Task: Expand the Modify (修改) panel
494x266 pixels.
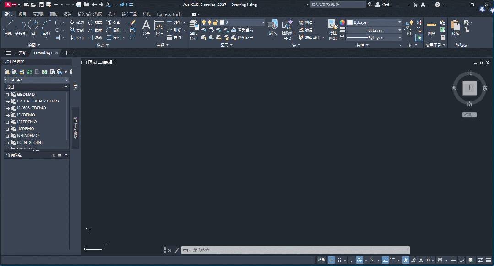Action: (x=103, y=45)
